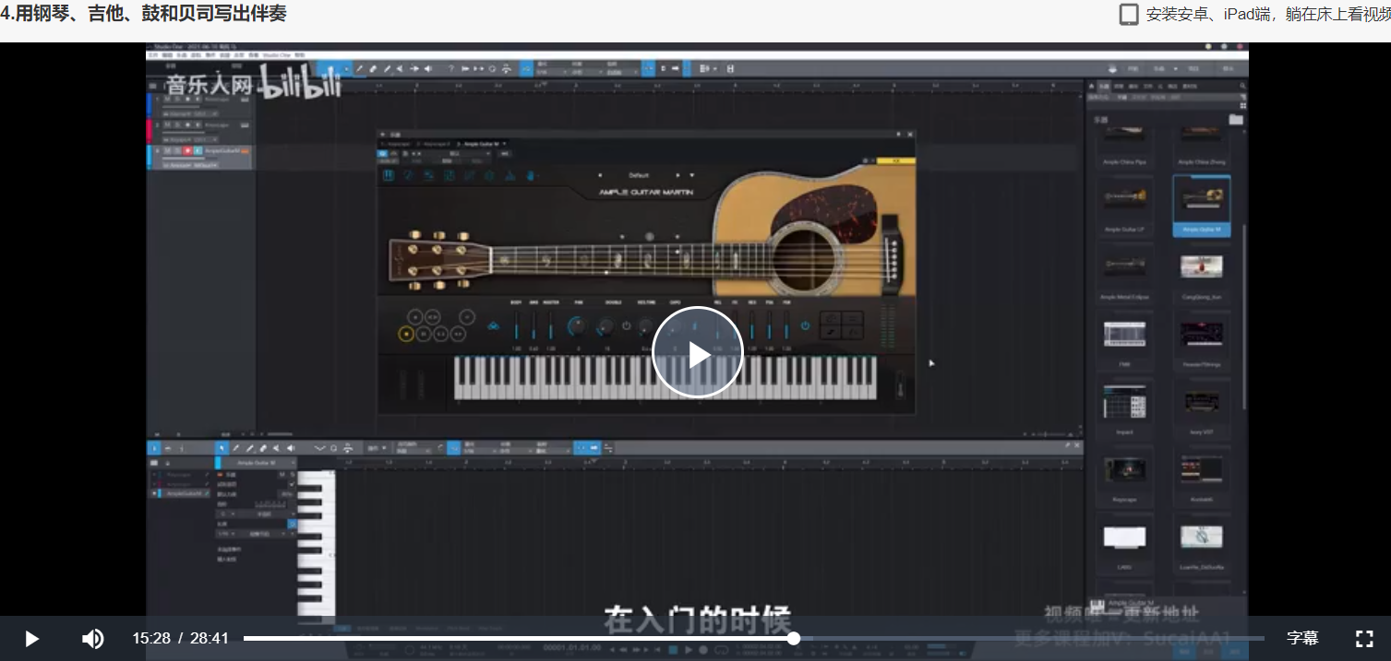The image size is (1391, 661).
Task: Go to previous preset left of Default
Action: coord(600,175)
